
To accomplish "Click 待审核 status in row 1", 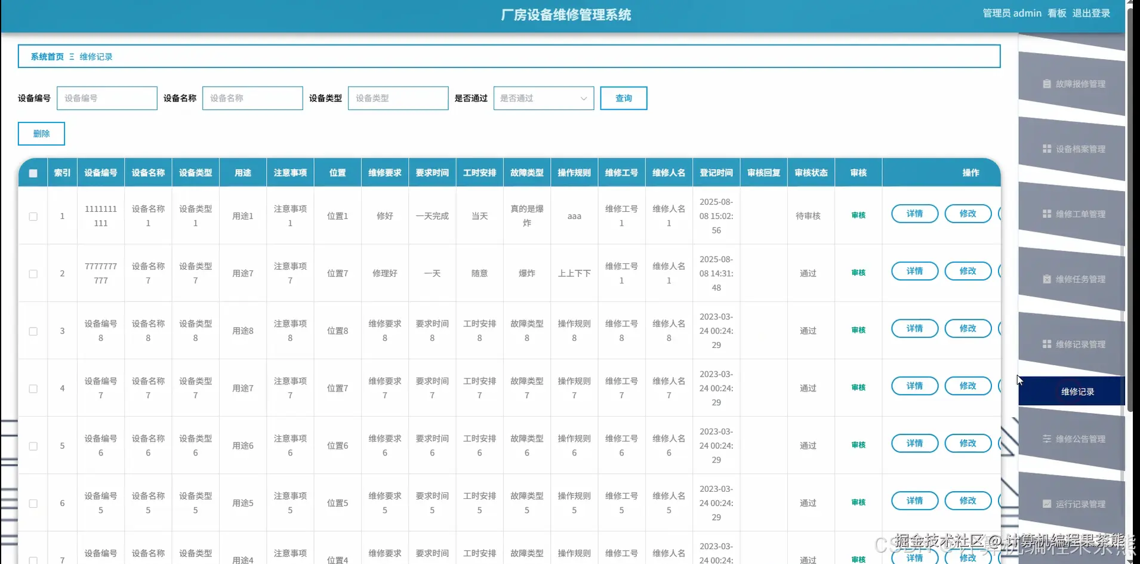I will click(808, 216).
